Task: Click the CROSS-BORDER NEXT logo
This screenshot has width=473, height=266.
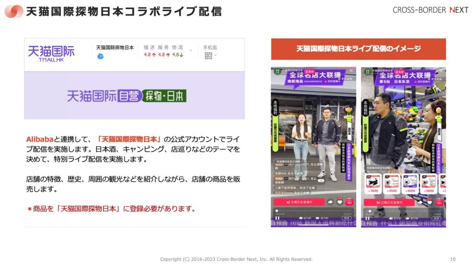Action: [x=431, y=10]
